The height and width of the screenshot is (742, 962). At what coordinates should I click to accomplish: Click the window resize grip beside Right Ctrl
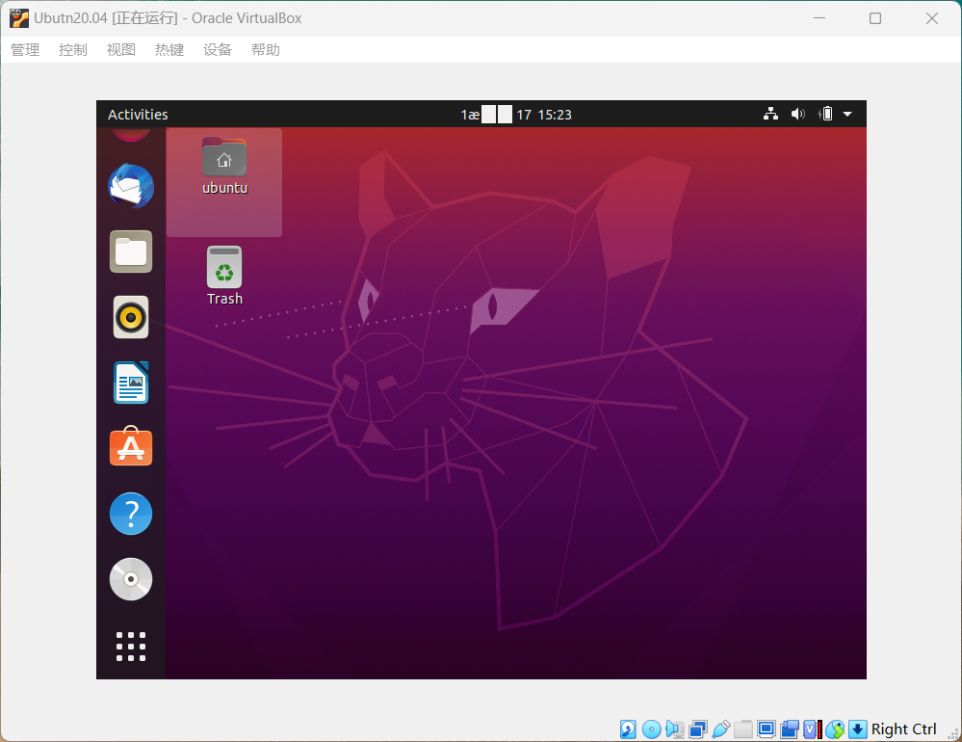click(x=952, y=733)
